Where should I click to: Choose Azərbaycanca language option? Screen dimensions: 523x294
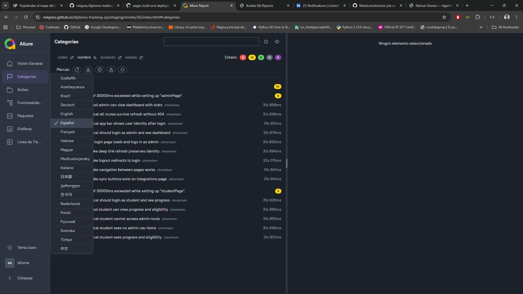click(x=72, y=87)
